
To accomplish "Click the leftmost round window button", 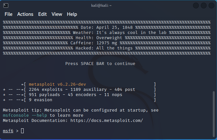I will coord(196,5).
